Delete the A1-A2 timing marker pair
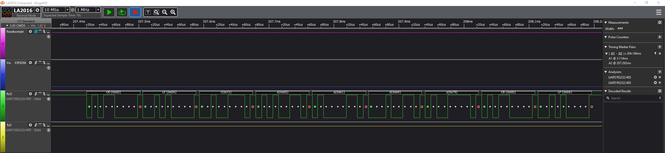This screenshot has height=153, width=665. [660, 54]
